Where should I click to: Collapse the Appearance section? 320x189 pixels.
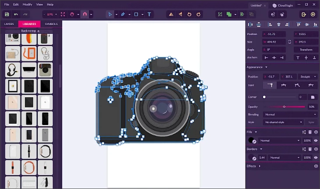[x=266, y=67]
